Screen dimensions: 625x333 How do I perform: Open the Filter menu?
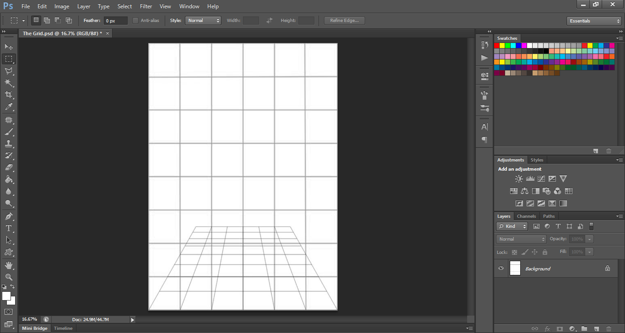146,6
